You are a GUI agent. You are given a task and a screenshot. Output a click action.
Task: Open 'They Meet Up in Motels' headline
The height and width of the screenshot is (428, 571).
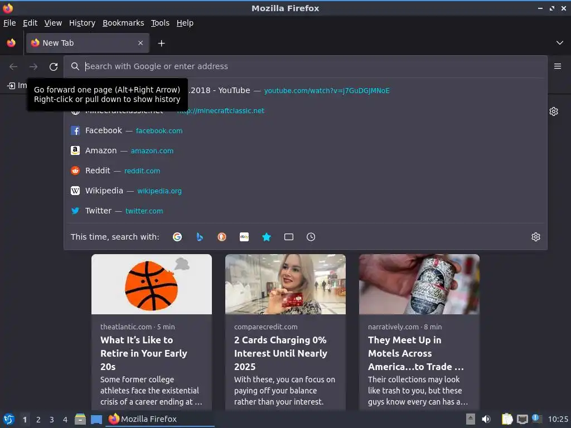click(416, 353)
